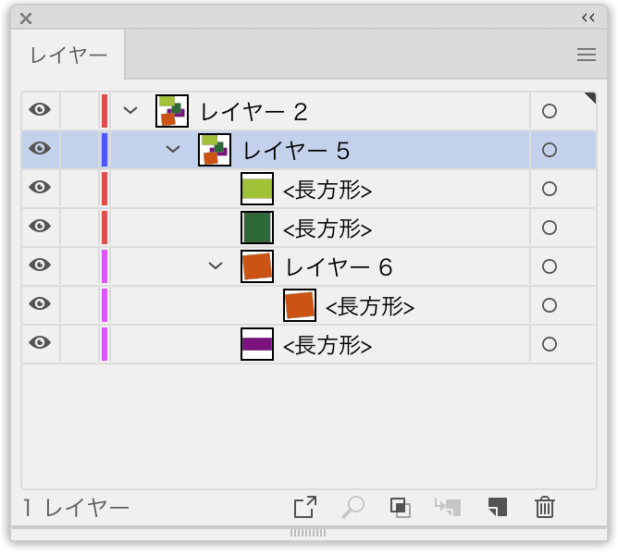This screenshot has width=618, height=555.
Task: Select the レイヤー tab
Action: click(68, 55)
